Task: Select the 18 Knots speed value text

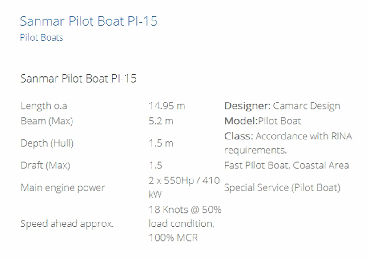Action: [184, 224]
